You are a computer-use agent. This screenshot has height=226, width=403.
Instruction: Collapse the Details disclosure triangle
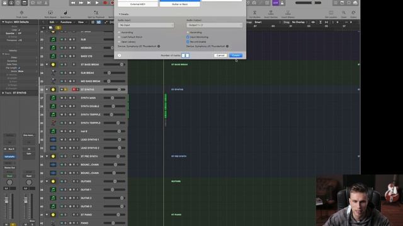(119, 14)
